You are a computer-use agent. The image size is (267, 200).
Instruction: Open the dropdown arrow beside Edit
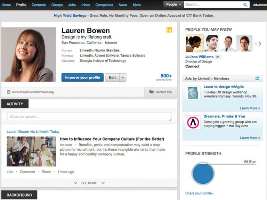pos(123,77)
